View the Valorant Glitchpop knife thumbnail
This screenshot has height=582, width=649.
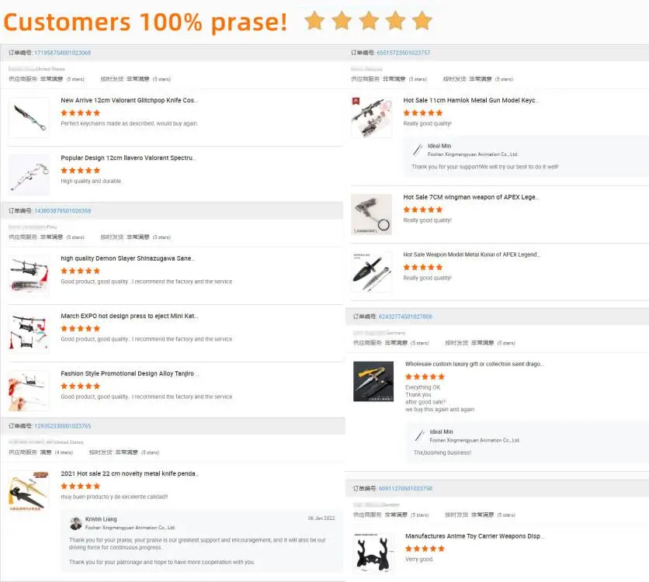(x=29, y=117)
